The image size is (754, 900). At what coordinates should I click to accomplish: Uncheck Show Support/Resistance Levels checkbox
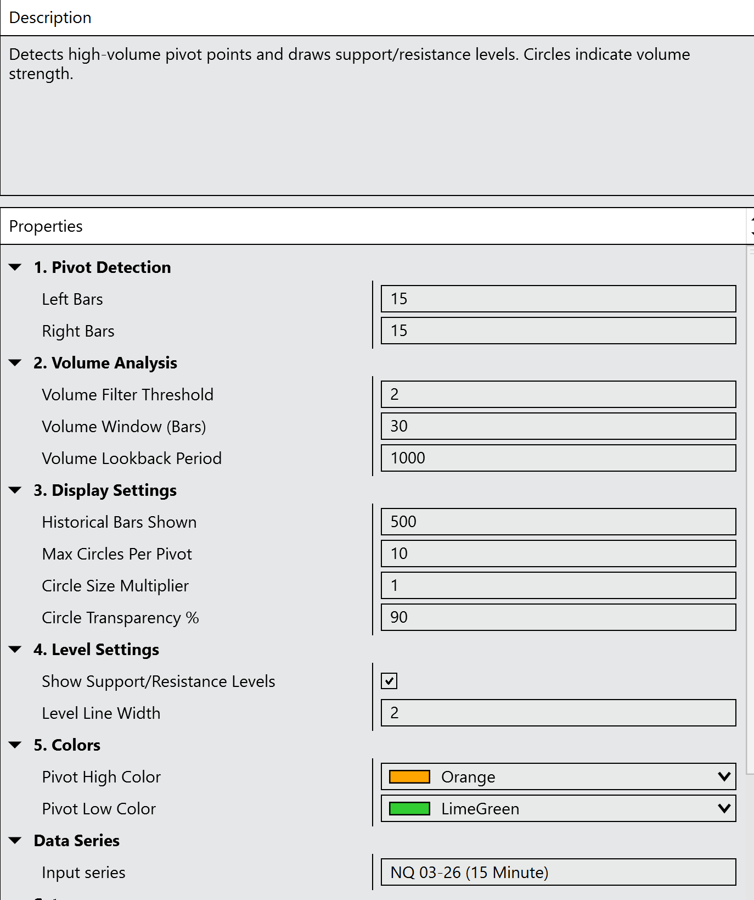[389, 681]
